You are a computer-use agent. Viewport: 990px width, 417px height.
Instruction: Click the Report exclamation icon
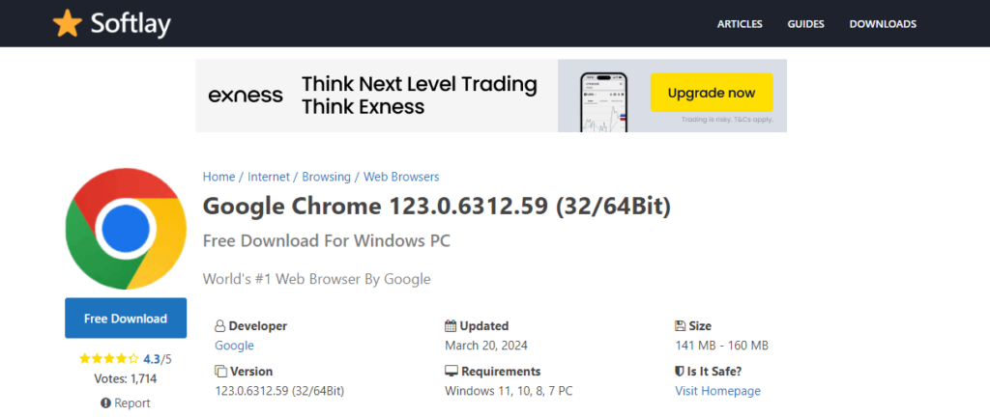point(105,403)
